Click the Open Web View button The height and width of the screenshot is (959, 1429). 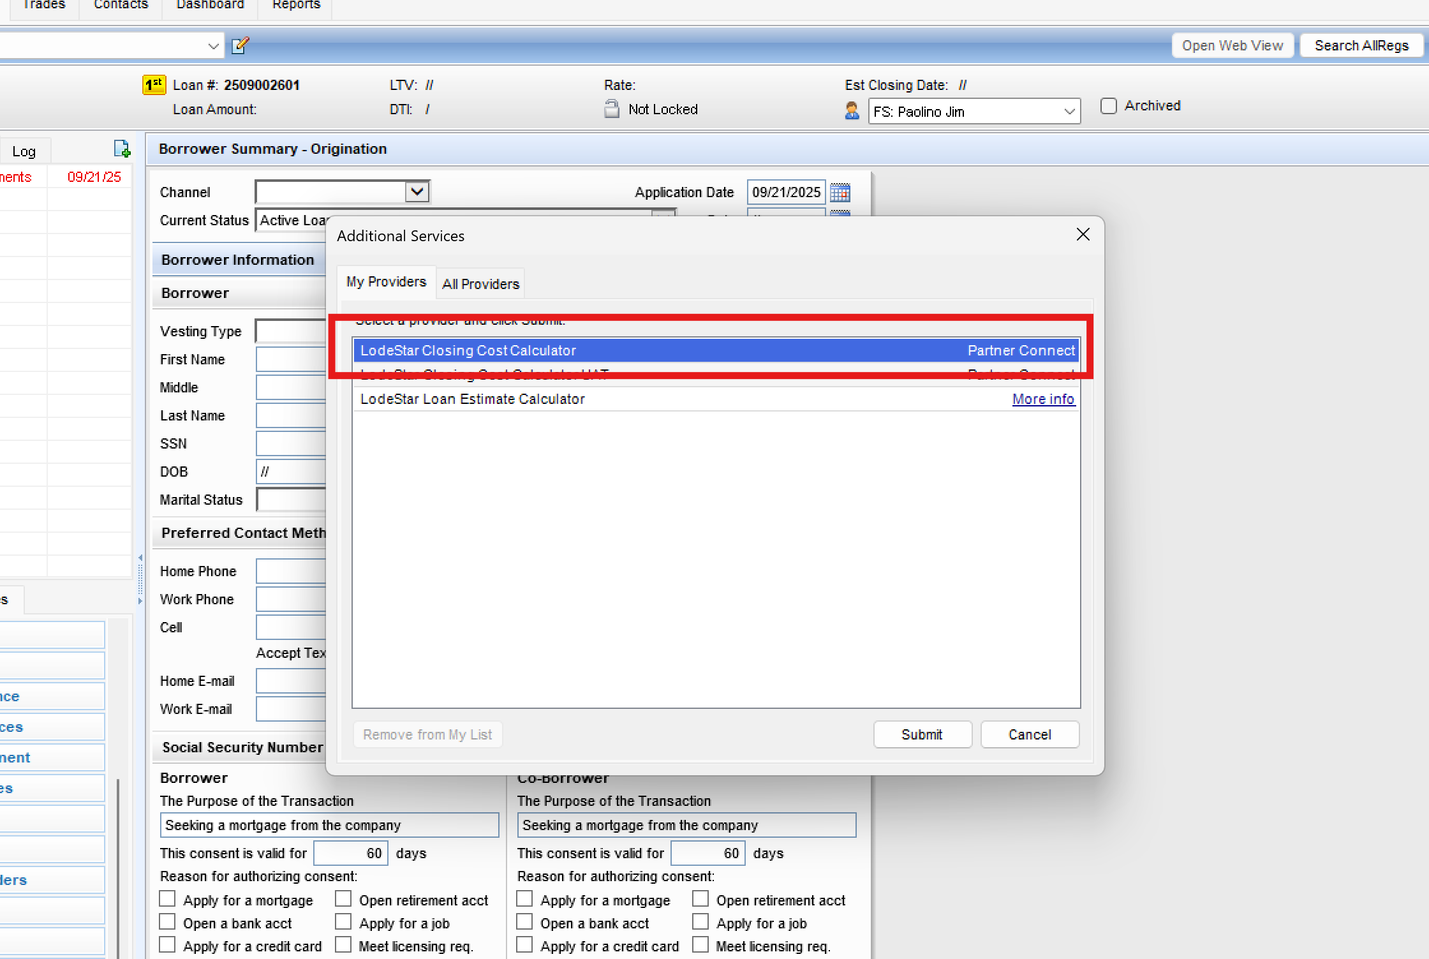(1232, 45)
